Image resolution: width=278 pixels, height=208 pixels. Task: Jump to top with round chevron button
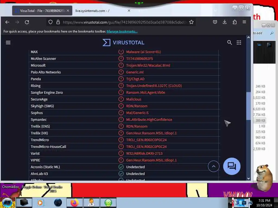pos(214,166)
